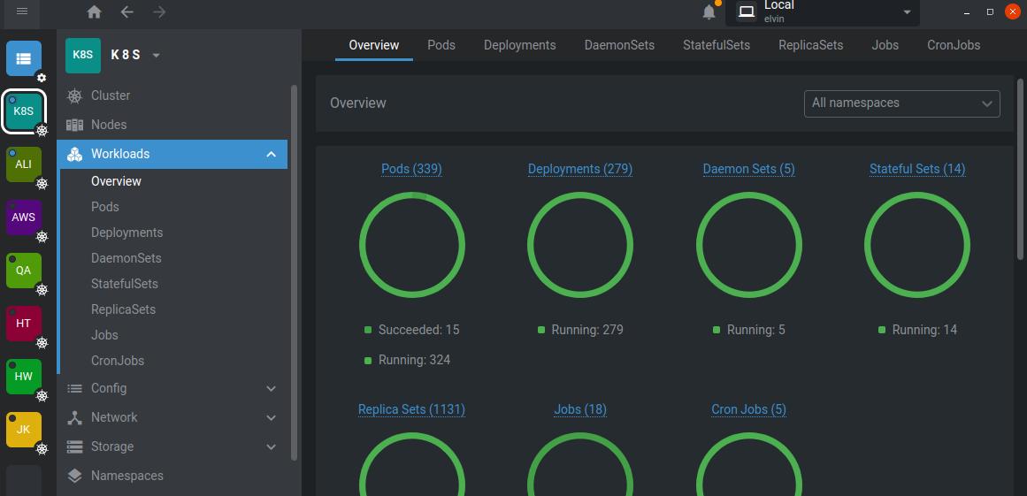This screenshot has width=1027, height=496.
Task: Switch to the Overview tab
Action: 374,45
